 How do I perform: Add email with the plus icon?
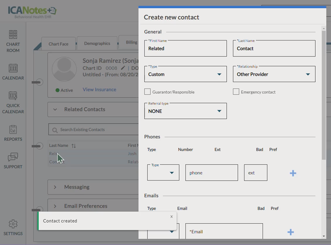pos(290,232)
